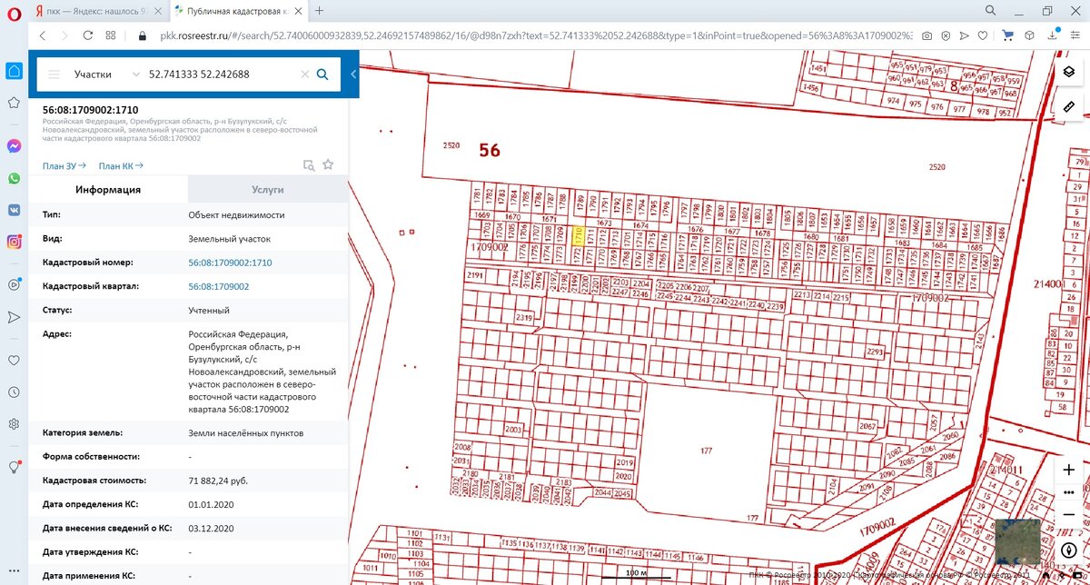This screenshot has height=585, width=1090.
Task: Go forward to next page
Action: coord(64,35)
